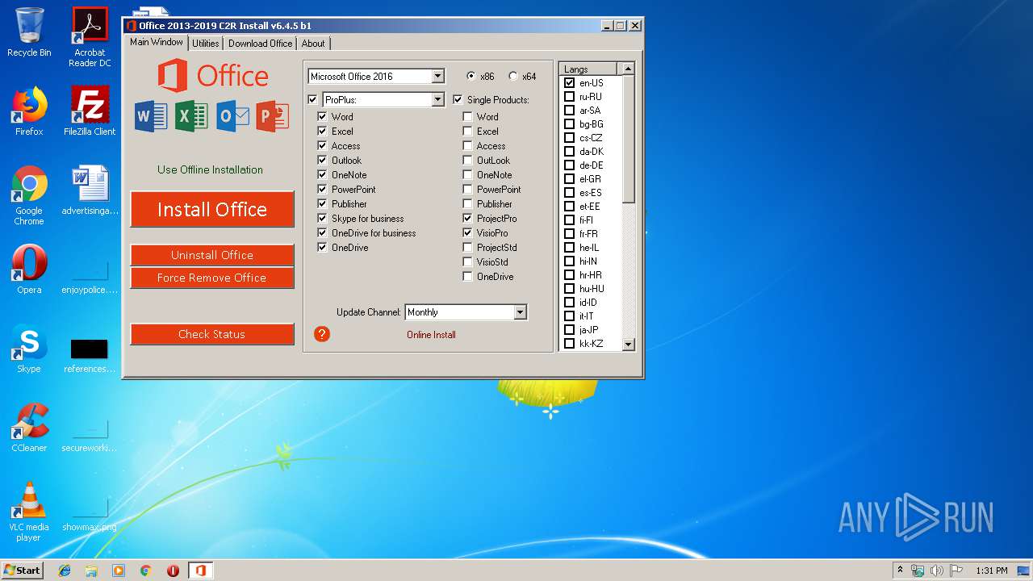Click the Uninstall Office button

212,255
